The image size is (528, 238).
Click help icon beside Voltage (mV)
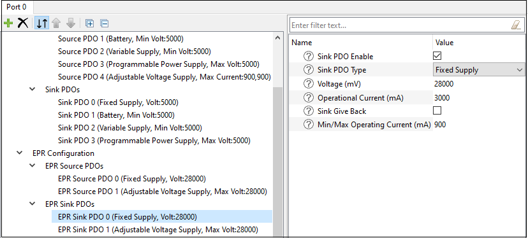click(x=309, y=84)
